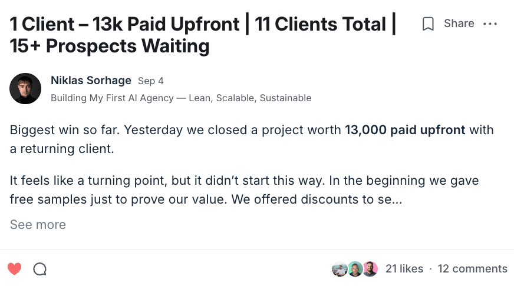Click the third liker avatar
514x286 pixels.
370,269
